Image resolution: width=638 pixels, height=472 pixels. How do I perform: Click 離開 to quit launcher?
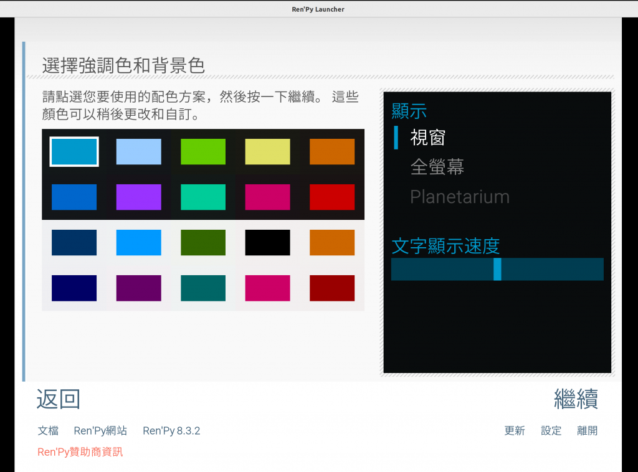[x=587, y=430]
